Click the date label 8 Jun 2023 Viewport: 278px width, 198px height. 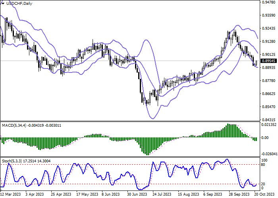(x=111, y=194)
